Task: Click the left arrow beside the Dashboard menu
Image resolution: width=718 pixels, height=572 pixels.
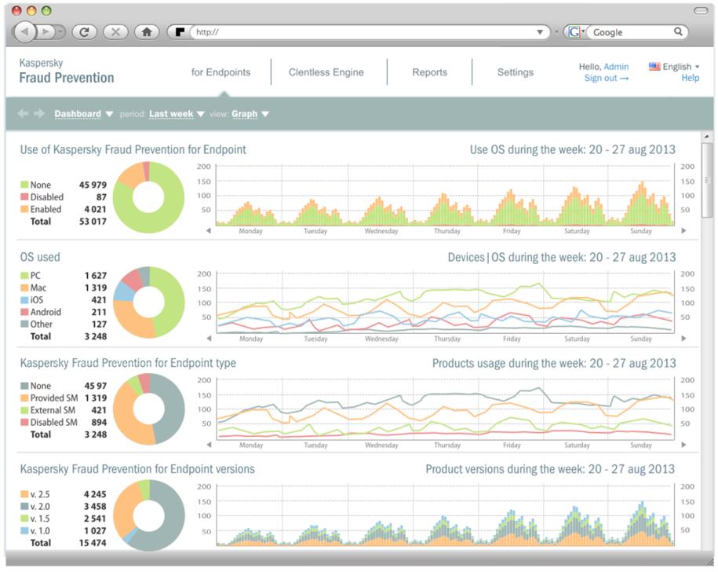Action: pos(23,113)
